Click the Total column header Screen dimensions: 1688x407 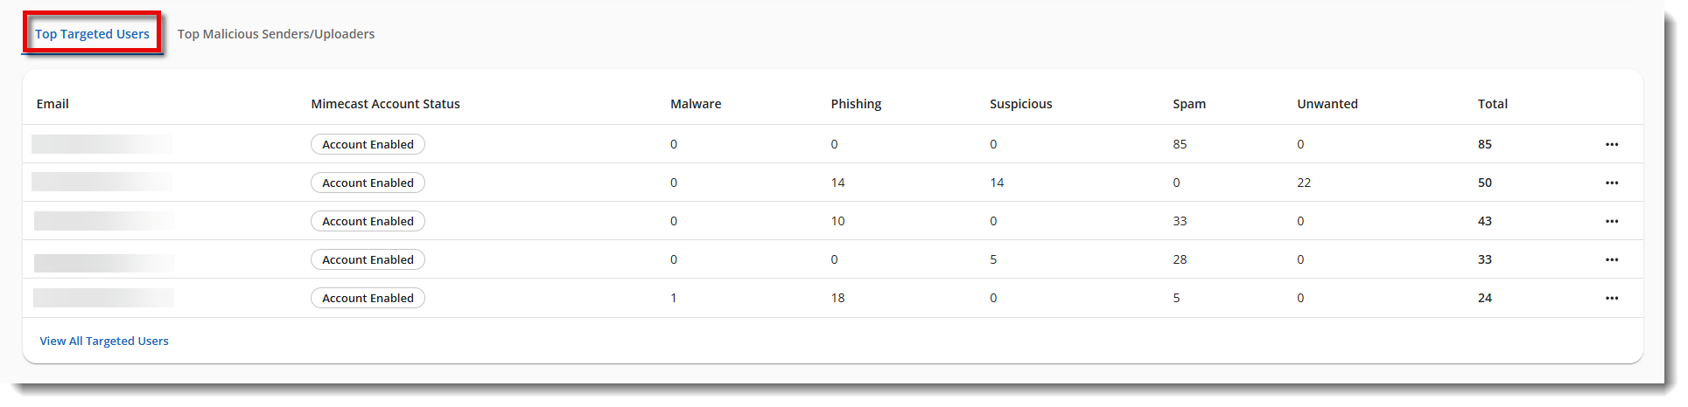(1492, 104)
